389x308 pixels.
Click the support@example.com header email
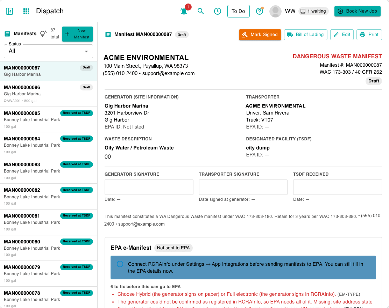169,74
